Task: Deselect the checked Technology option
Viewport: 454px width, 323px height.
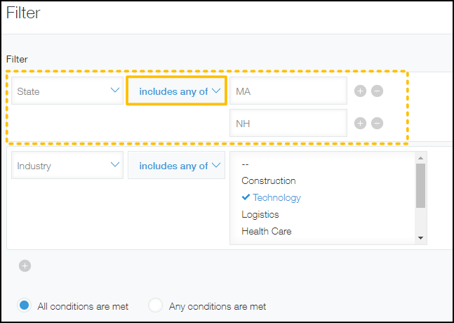Action: (276, 197)
